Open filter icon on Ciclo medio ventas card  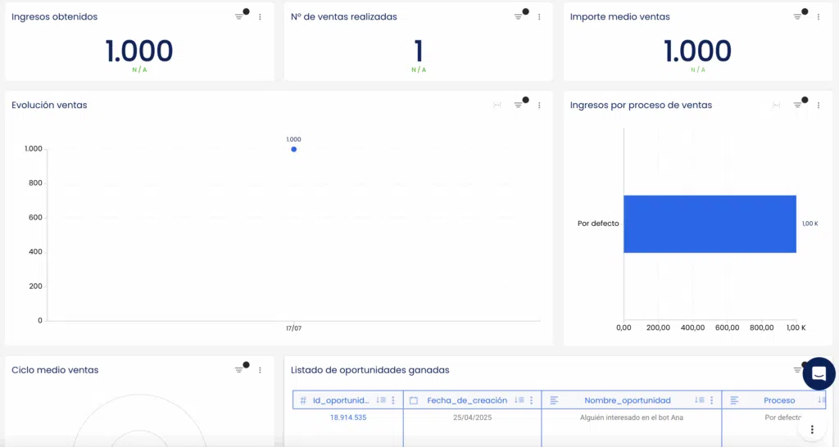[x=239, y=370]
